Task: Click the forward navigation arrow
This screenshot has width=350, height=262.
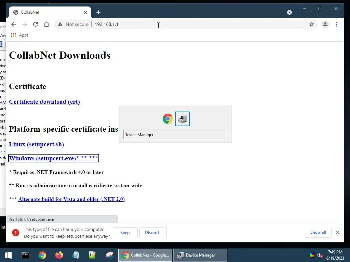Action: click(x=25, y=24)
